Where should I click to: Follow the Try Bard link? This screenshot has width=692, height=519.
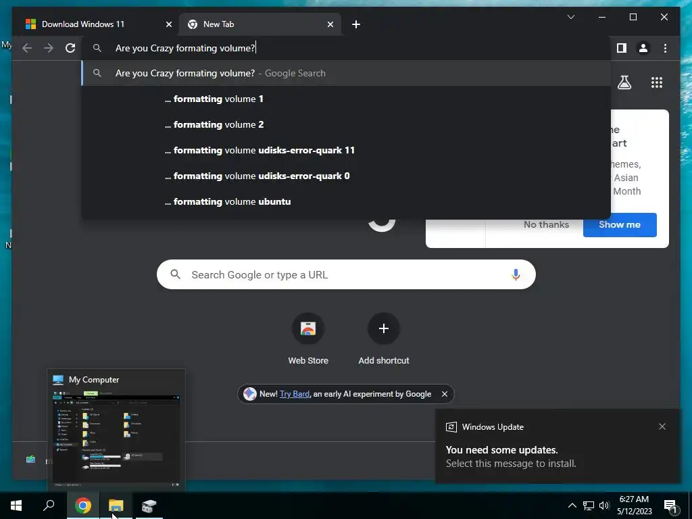[x=295, y=394]
